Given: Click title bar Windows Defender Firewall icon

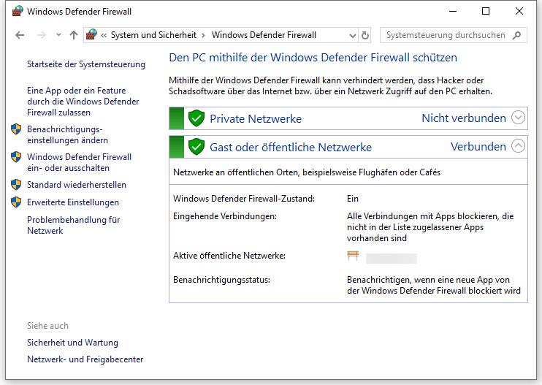Looking at the screenshot, I should click(x=18, y=11).
